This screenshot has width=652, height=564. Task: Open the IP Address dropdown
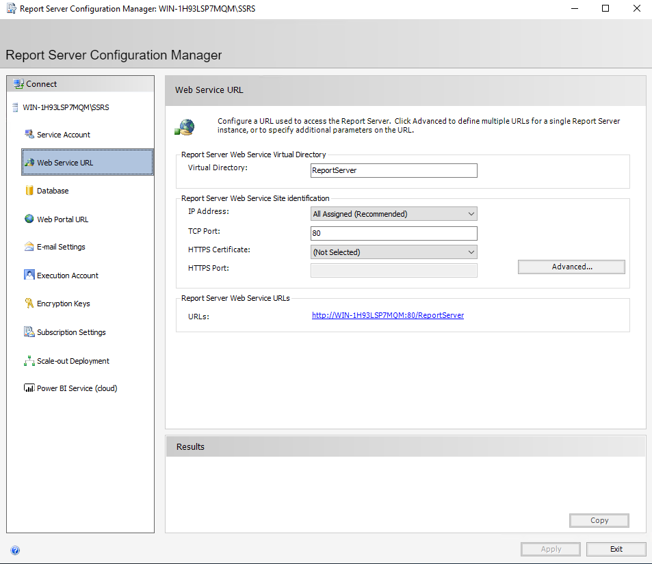tap(470, 213)
